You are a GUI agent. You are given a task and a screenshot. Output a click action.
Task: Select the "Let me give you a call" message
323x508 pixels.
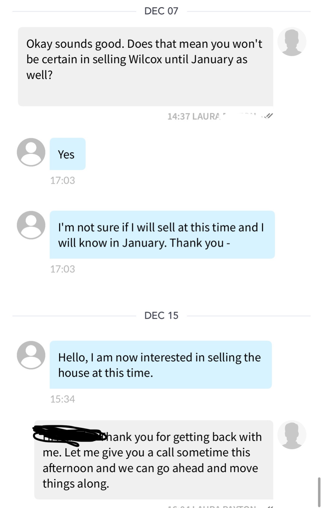153,460
